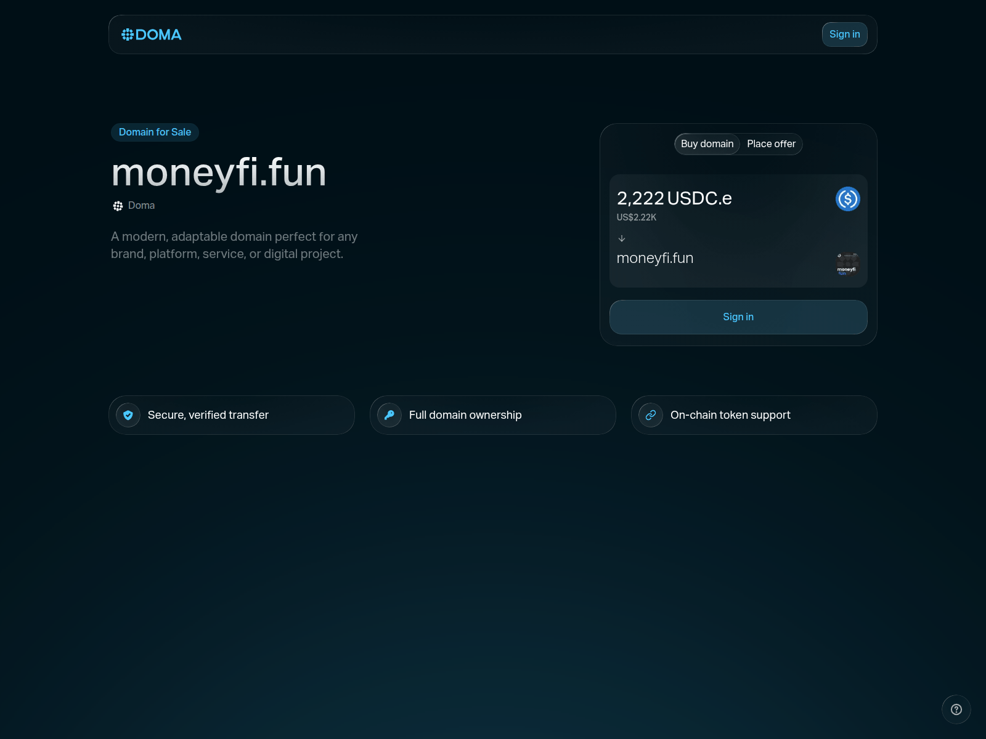This screenshot has width=986, height=739.
Task: Click the Full domain ownership label
Action: (465, 415)
